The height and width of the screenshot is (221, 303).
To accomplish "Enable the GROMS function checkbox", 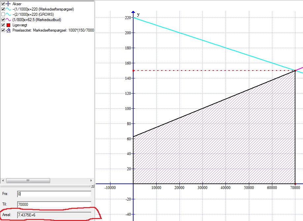I will (x=3, y=14).
